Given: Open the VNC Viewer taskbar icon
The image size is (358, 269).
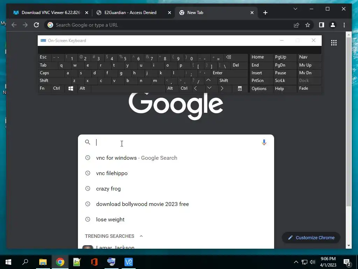Looking at the screenshot, I should (129, 262).
